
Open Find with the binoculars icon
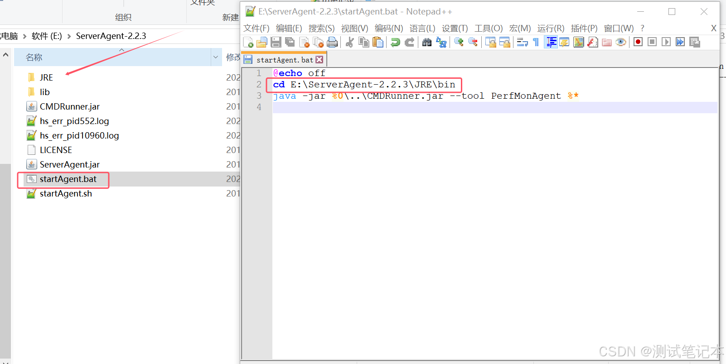click(x=427, y=42)
